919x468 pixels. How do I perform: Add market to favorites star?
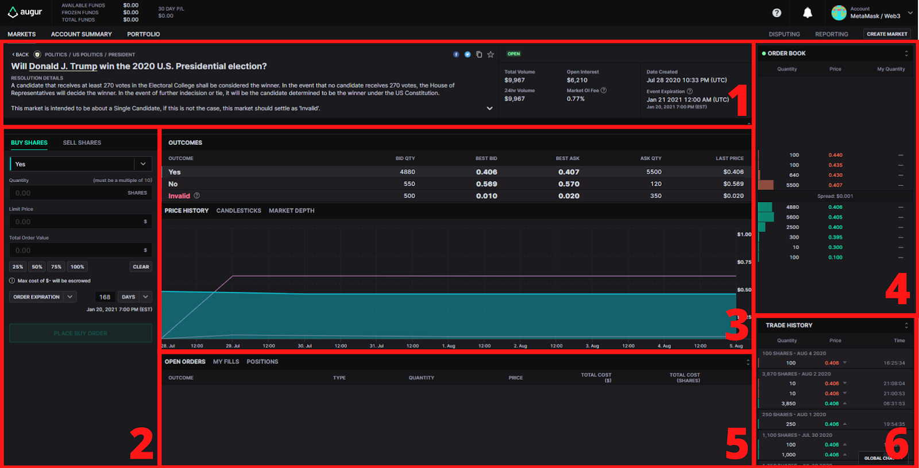pos(491,55)
